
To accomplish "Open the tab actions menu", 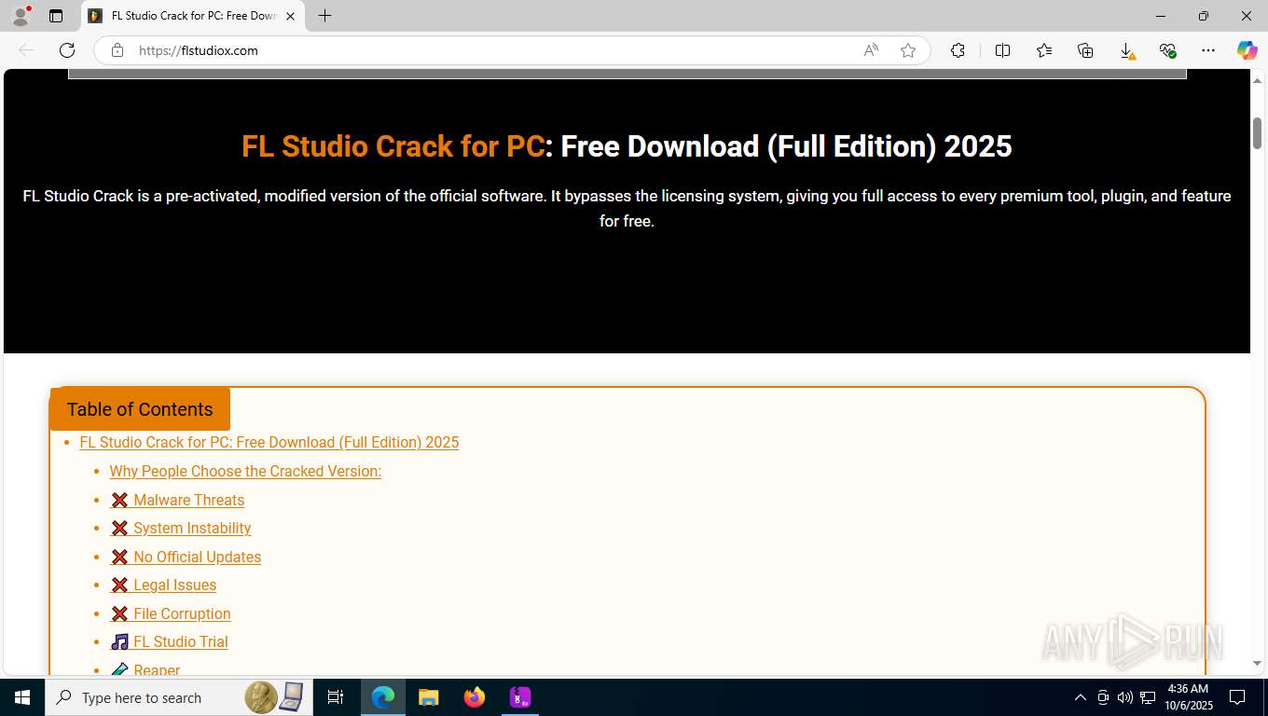I will tap(56, 16).
